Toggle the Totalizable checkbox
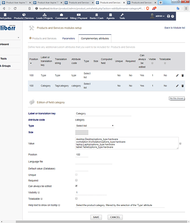 (x=76, y=198)
